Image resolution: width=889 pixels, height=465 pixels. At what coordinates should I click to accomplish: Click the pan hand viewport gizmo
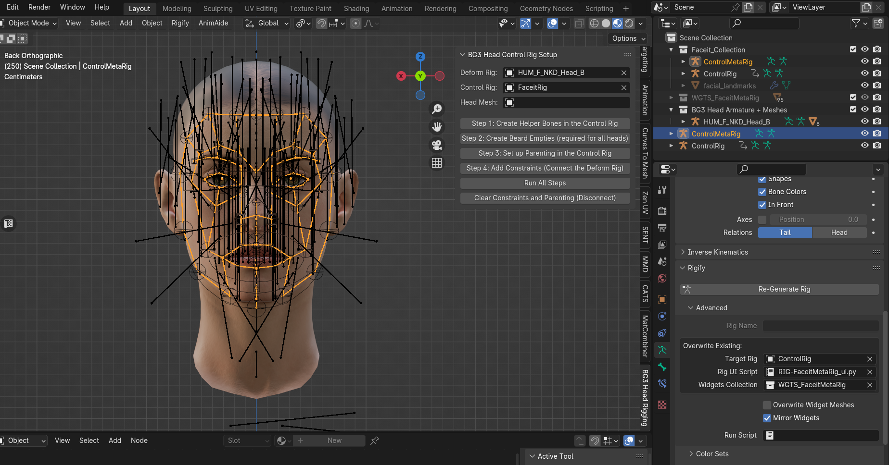tap(437, 127)
